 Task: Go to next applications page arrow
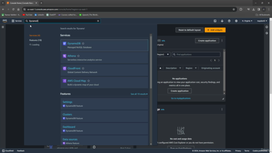coord(219,60)
